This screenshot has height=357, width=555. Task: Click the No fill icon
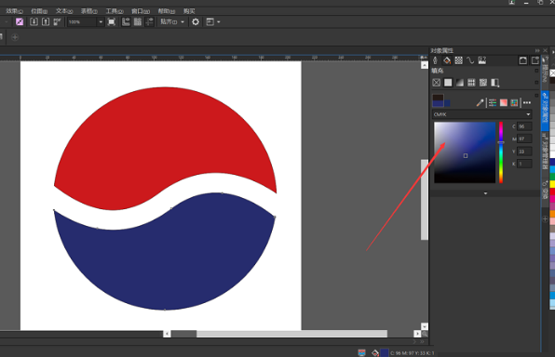pyautogui.click(x=437, y=83)
